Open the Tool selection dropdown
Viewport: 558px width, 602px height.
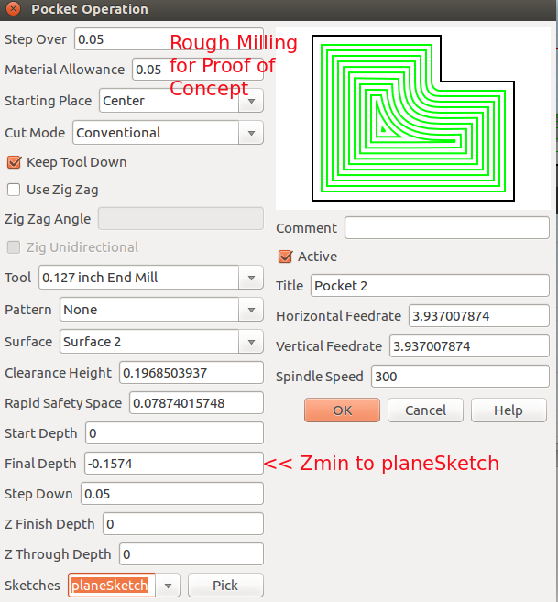pos(251,278)
